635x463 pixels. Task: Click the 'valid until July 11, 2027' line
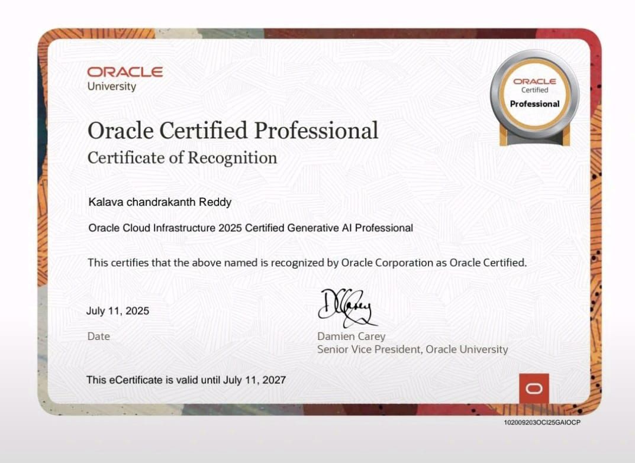[x=186, y=380]
